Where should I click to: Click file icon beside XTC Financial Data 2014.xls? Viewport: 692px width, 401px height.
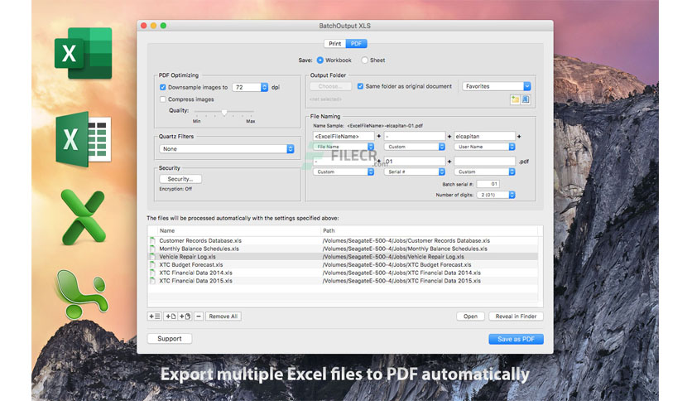pos(152,273)
